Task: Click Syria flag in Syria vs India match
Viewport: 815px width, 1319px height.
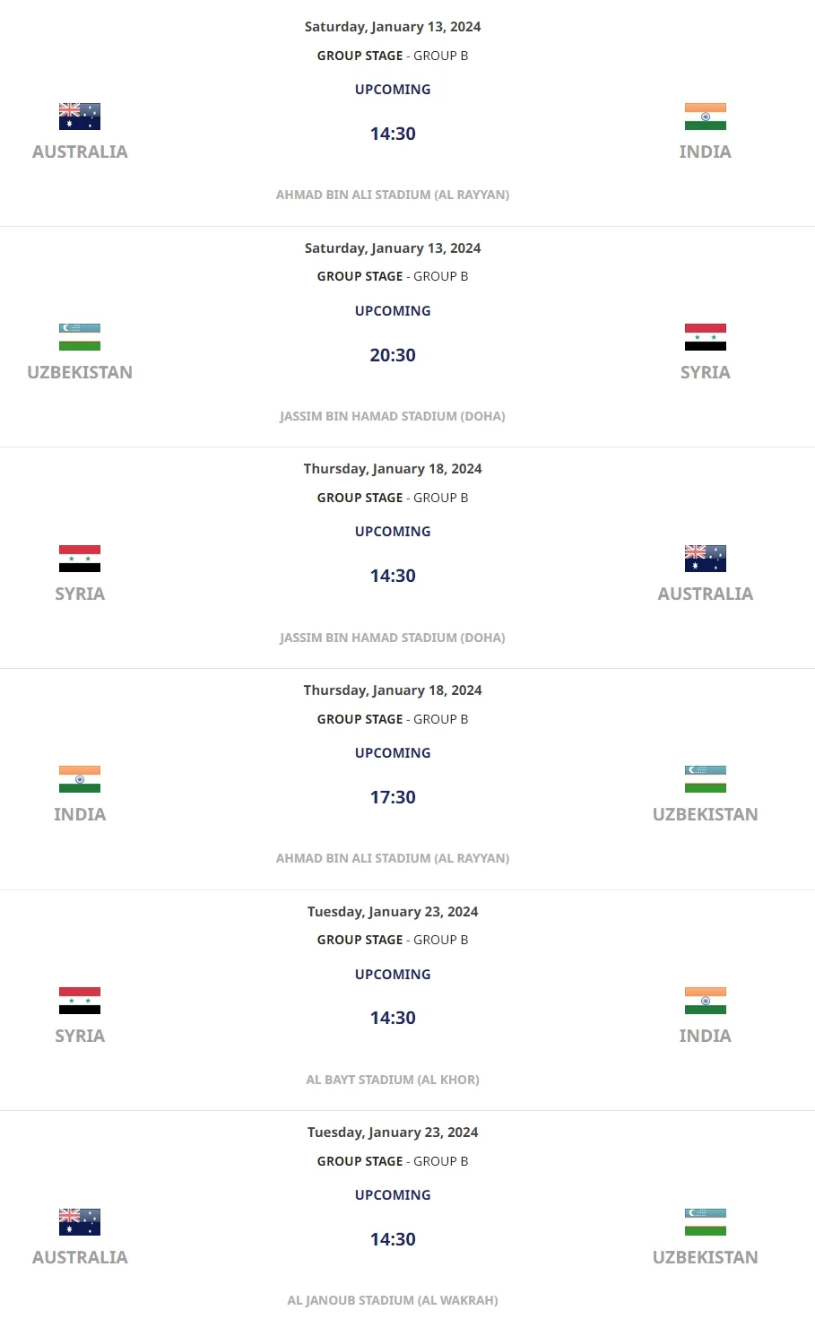Action: 80,1001
